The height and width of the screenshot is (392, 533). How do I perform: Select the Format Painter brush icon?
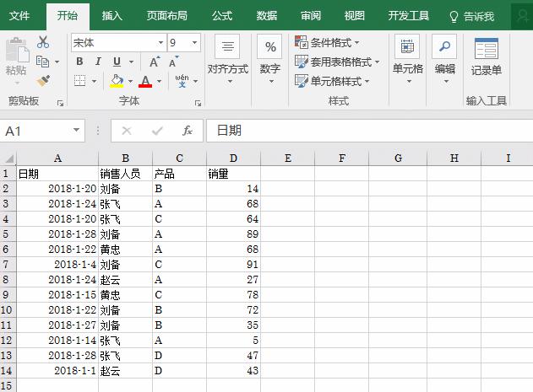(x=43, y=81)
